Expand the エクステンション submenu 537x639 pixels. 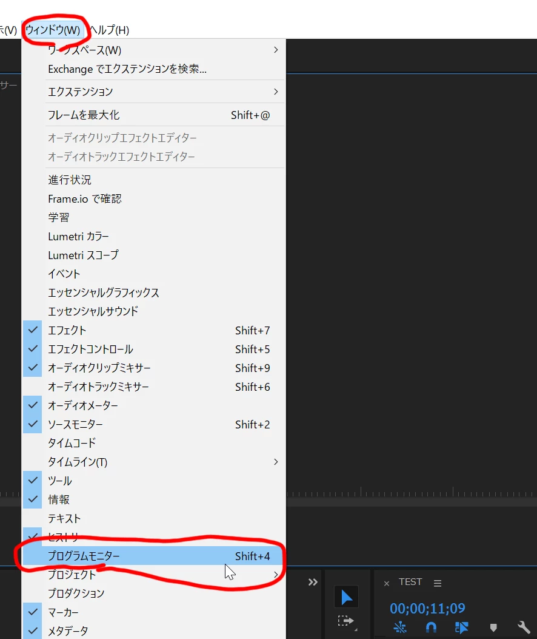click(x=153, y=92)
